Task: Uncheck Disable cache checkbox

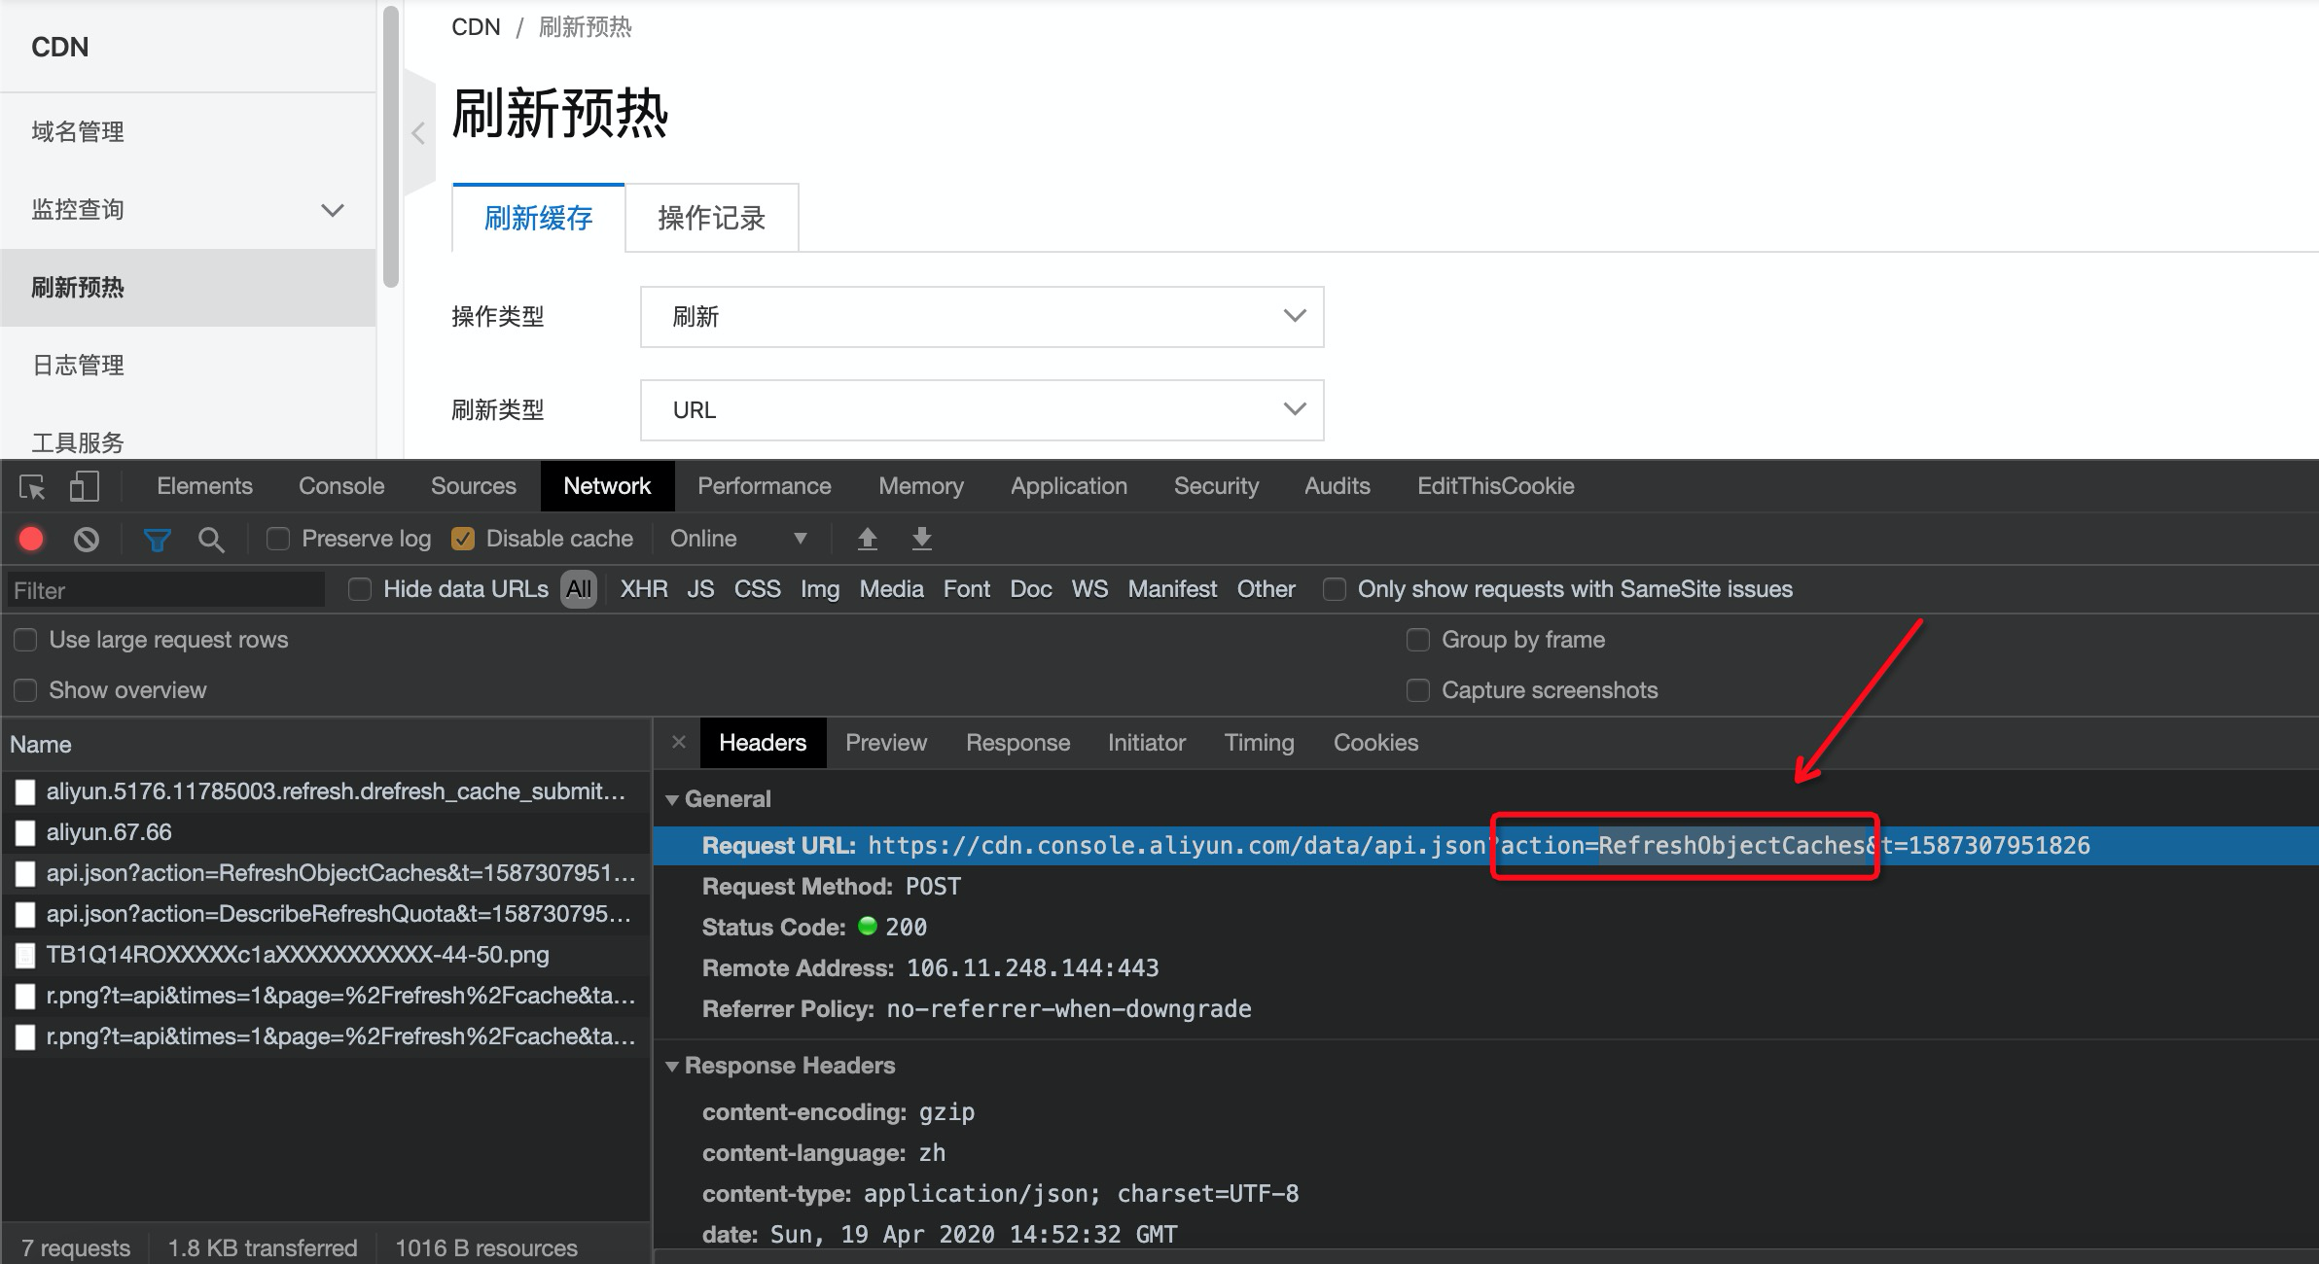Action: [463, 539]
